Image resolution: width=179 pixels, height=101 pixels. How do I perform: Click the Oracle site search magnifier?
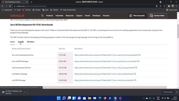tap(42, 16)
